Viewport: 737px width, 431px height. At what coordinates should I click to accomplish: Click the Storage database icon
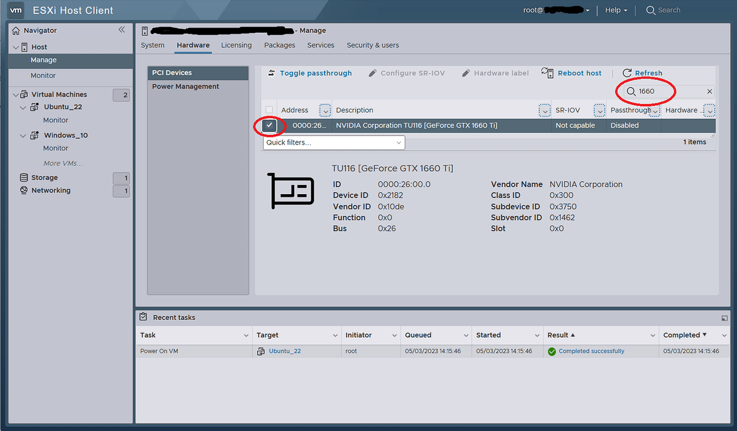(x=24, y=177)
